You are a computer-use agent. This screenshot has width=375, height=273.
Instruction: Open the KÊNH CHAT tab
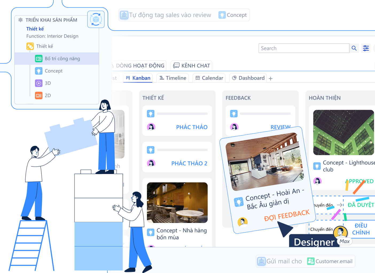click(192, 66)
